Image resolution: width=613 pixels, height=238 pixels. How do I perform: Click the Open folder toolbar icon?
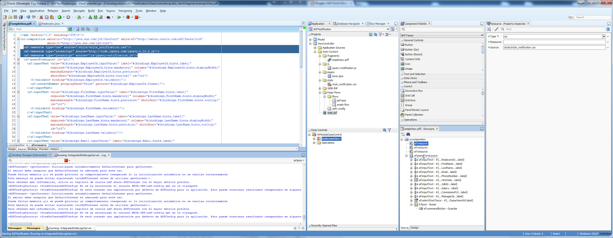pos(10,17)
